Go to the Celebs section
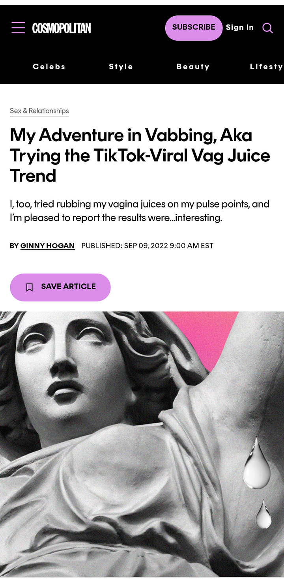Image resolution: width=284 pixels, height=584 pixels. 49,67
